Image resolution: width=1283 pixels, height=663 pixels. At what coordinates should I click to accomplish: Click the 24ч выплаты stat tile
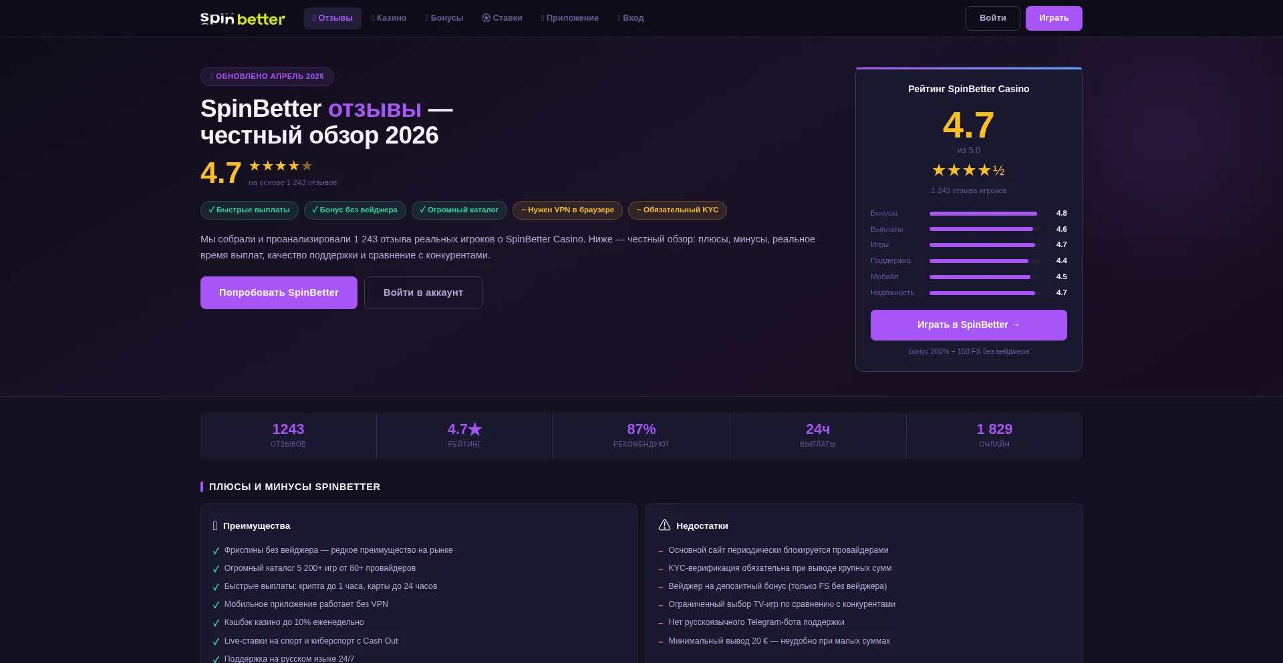818,436
